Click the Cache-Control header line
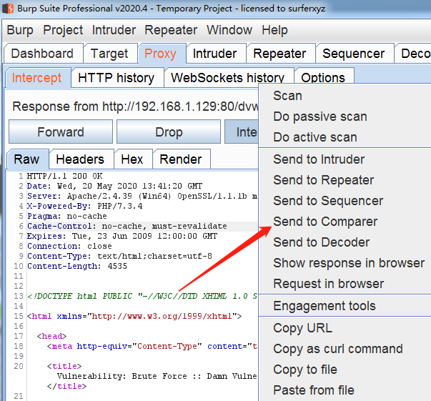The width and height of the screenshot is (431, 401). pyautogui.click(x=127, y=226)
